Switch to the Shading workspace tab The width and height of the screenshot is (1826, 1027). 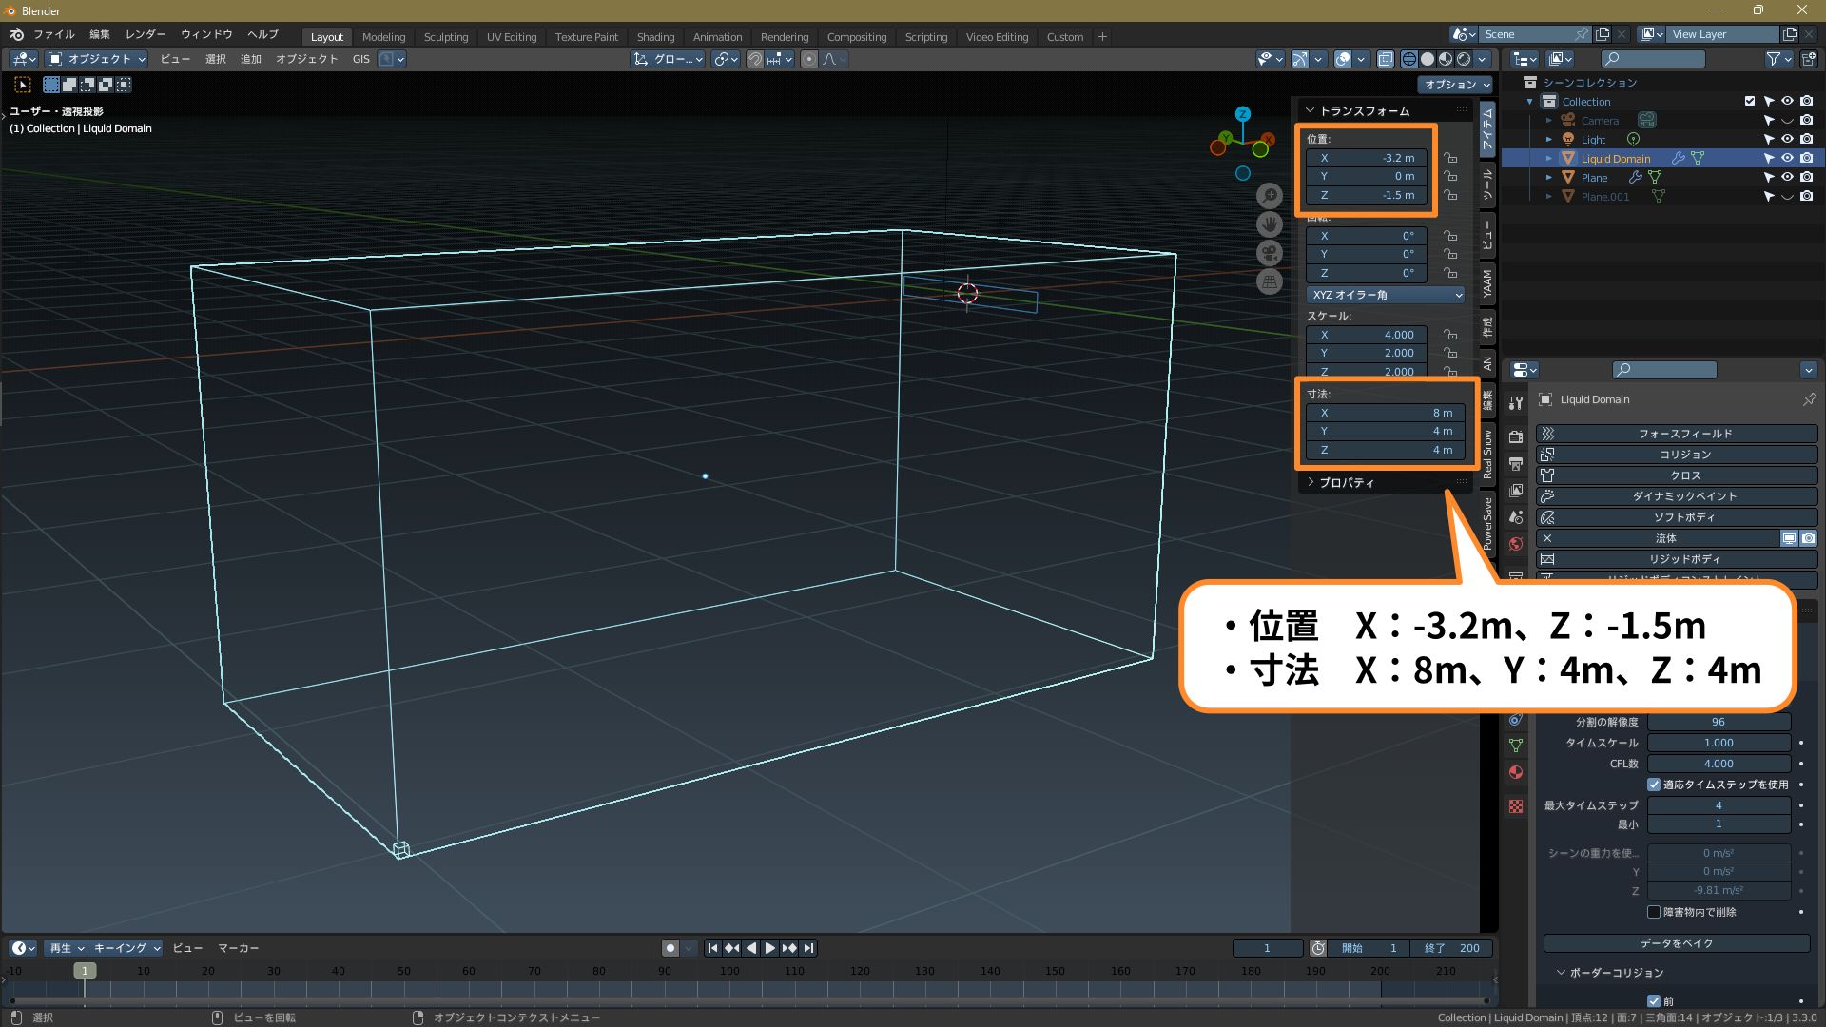655,37
